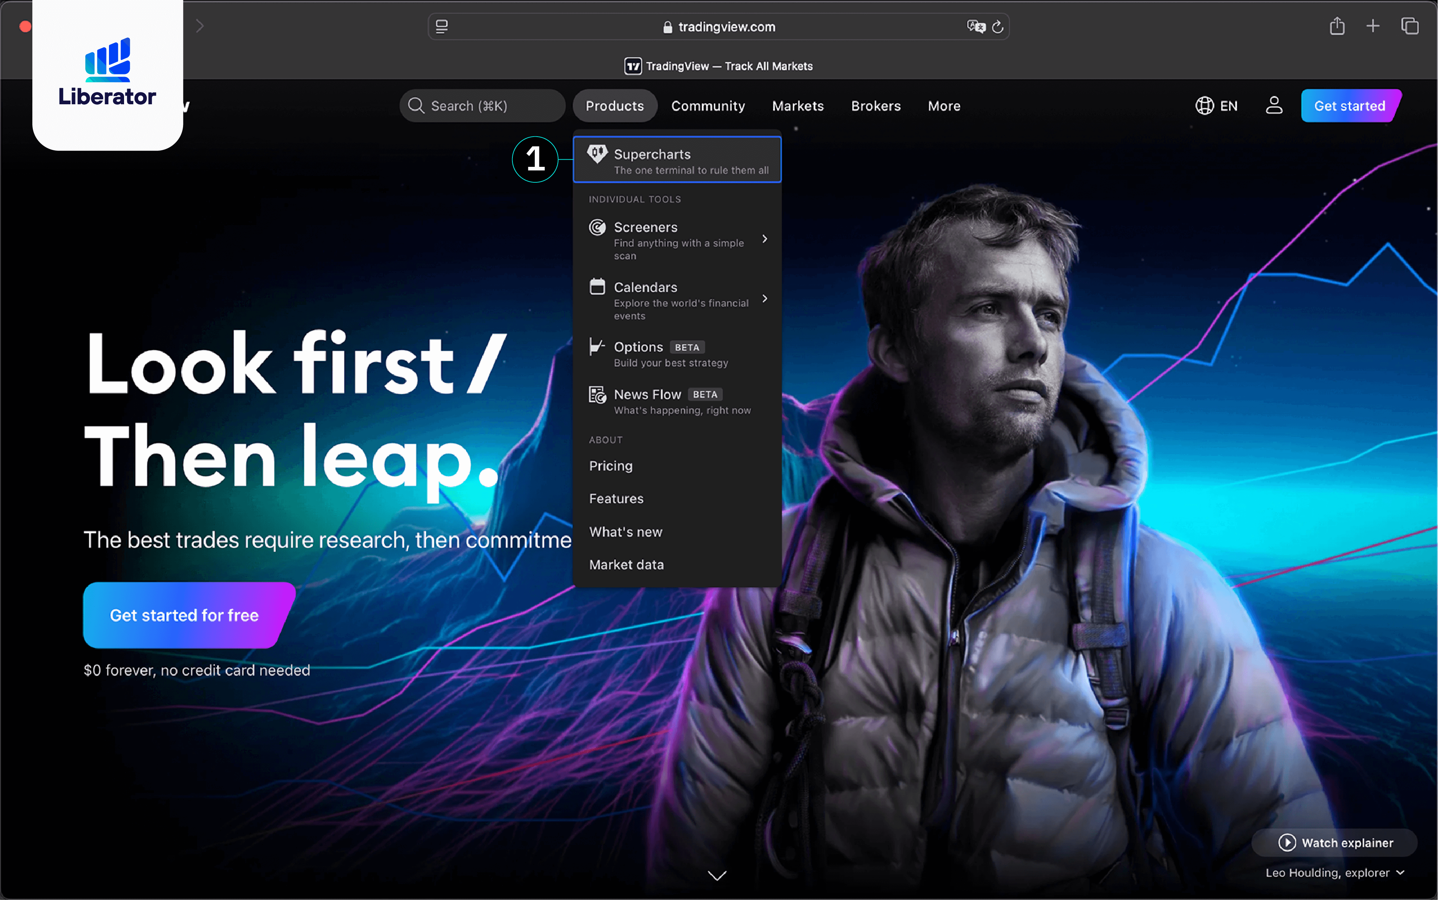The image size is (1438, 900).
Task: Go forward with Safari forward arrow
Action: click(200, 26)
